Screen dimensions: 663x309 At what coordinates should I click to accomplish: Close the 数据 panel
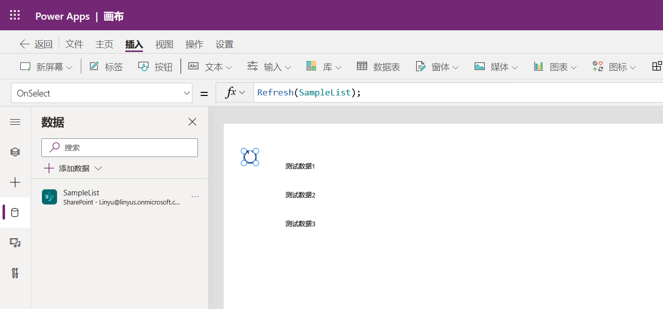pos(192,122)
